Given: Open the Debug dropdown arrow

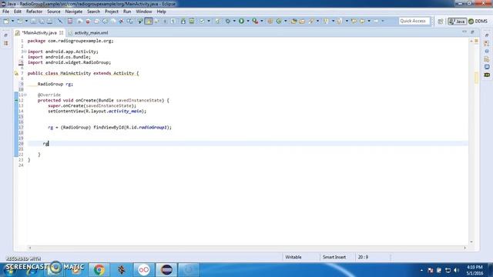Looking at the screenshot, I should click(x=234, y=21).
